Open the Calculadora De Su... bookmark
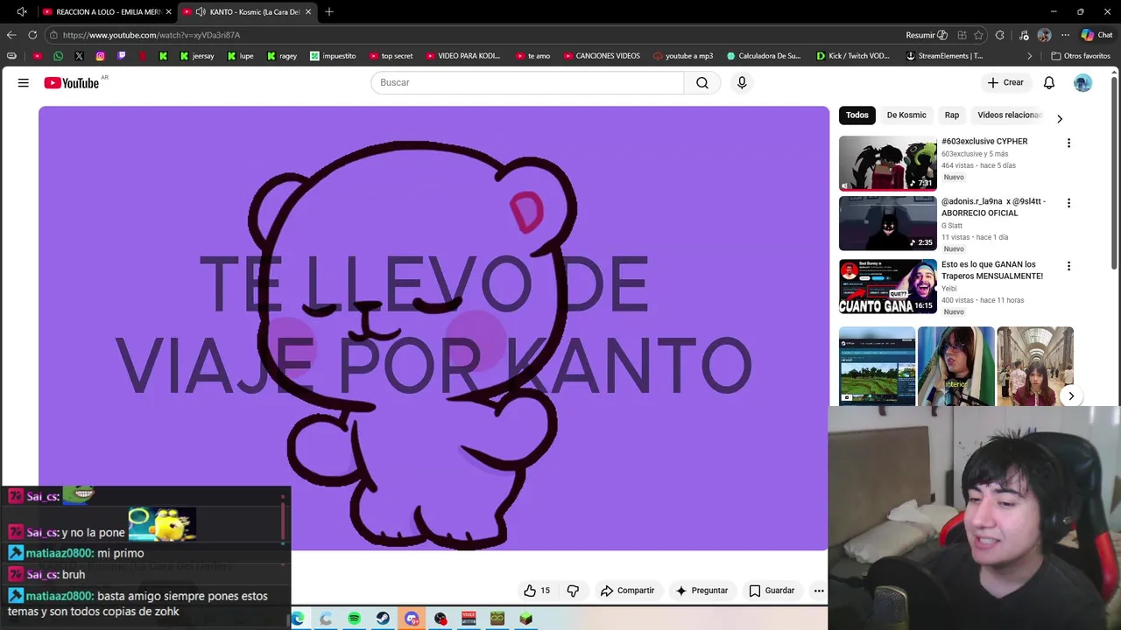1121x630 pixels. (764, 56)
